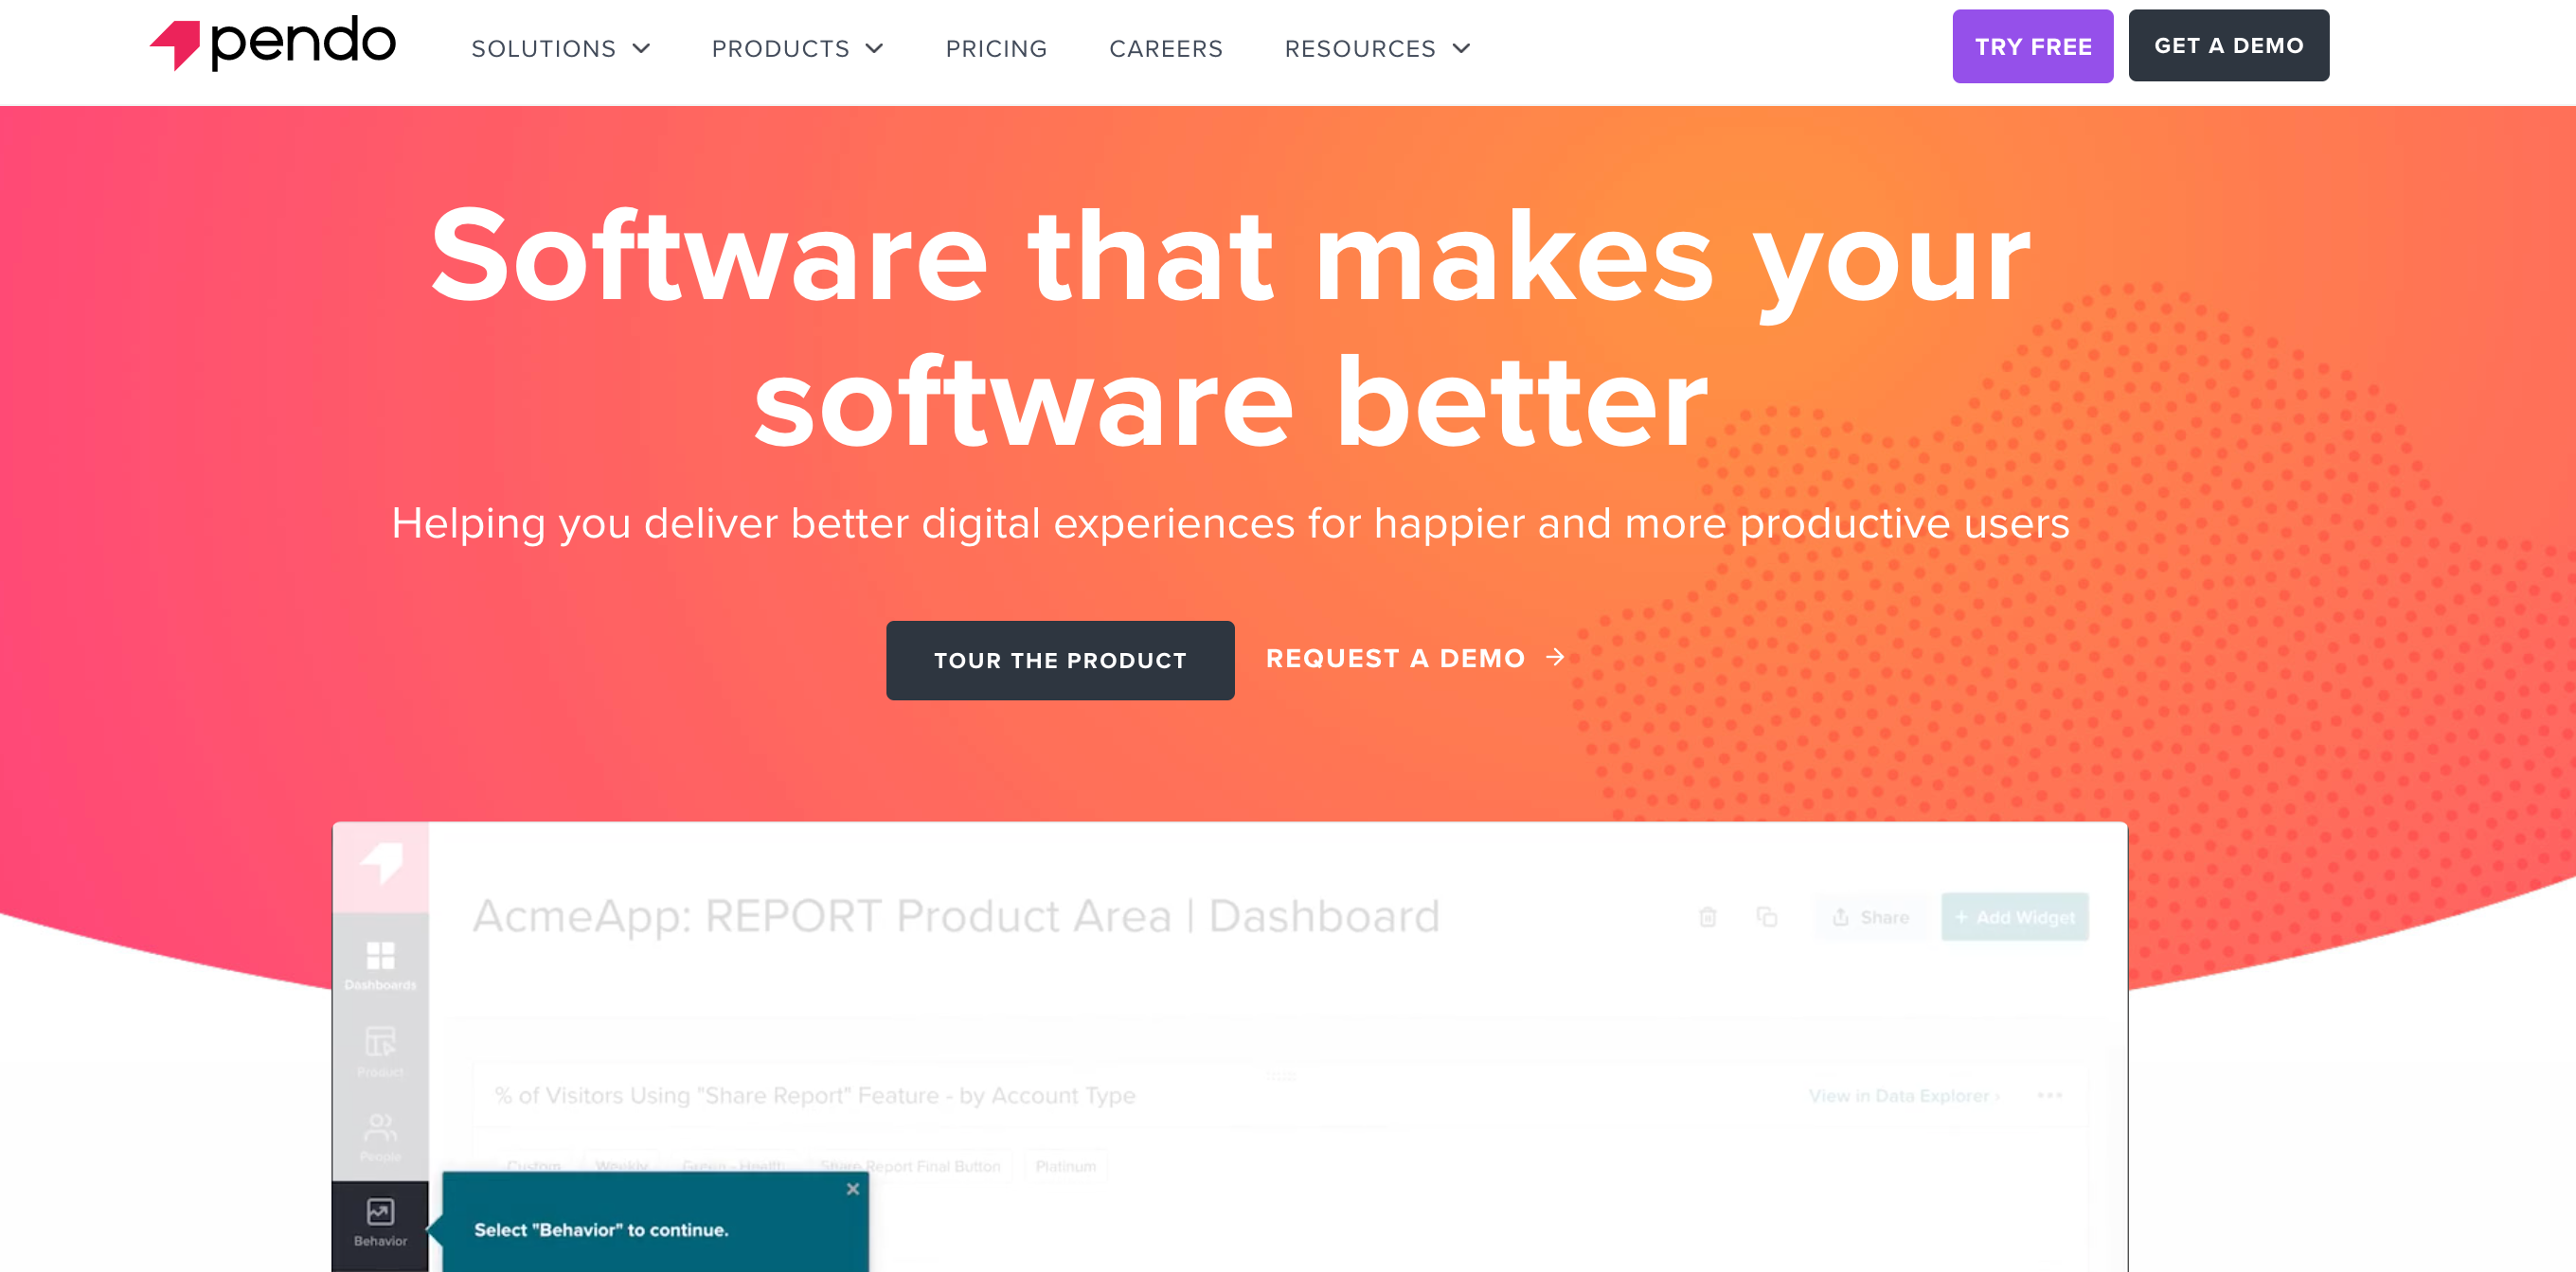Click the duplicate/copy icon in dashboard
The width and height of the screenshot is (2576, 1272).
pyautogui.click(x=1768, y=914)
